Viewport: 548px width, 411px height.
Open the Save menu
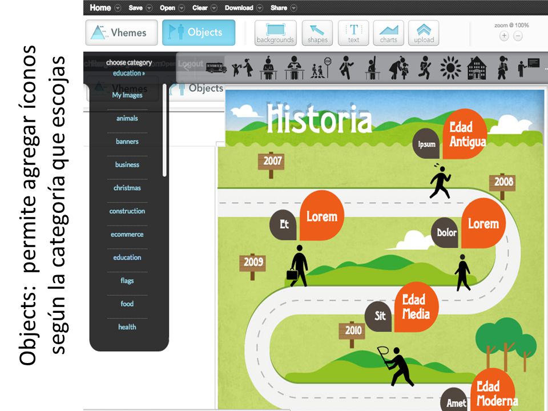[x=135, y=7]
